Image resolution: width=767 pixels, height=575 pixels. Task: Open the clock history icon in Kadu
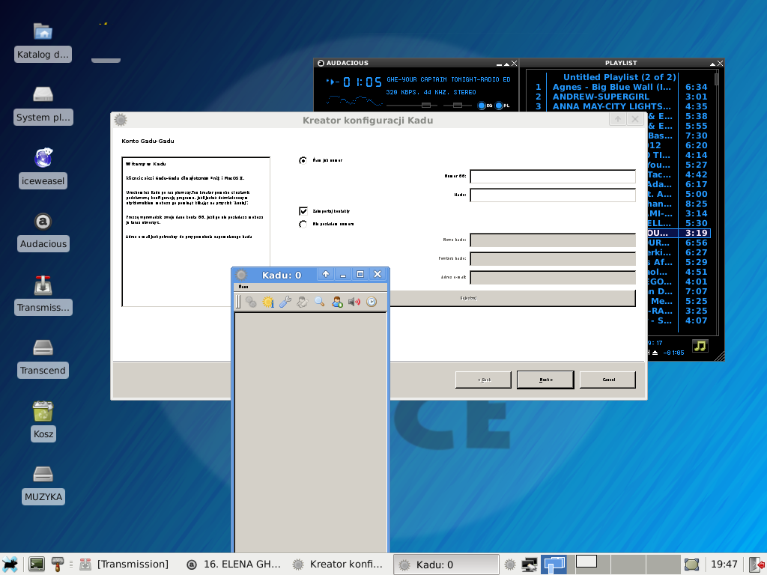(372, 302)
